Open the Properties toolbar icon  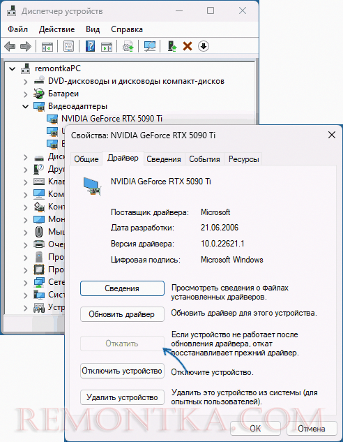click(x=68, y=46)
